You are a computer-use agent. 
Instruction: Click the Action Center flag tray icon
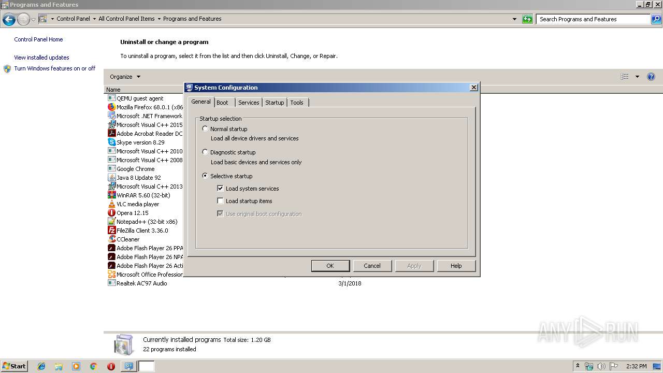click(613, 366)
